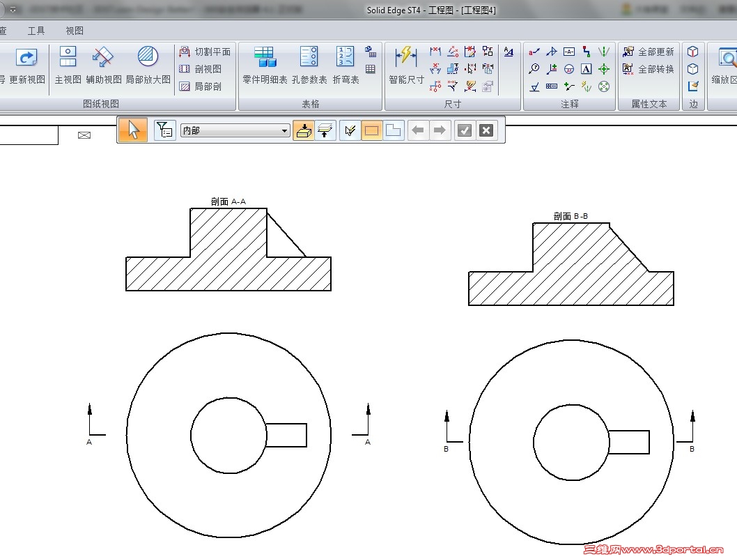Screen dimensions: 737x559
Task: Click 全部转换 convert all property text
Action: click(648, 69)
